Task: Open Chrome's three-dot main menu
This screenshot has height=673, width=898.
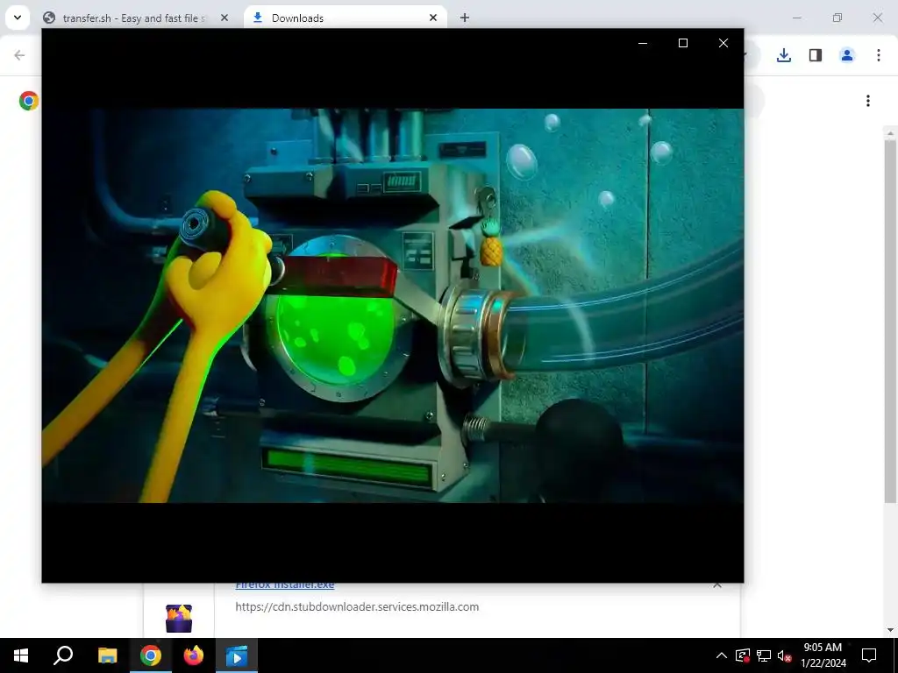Action: 879,55
